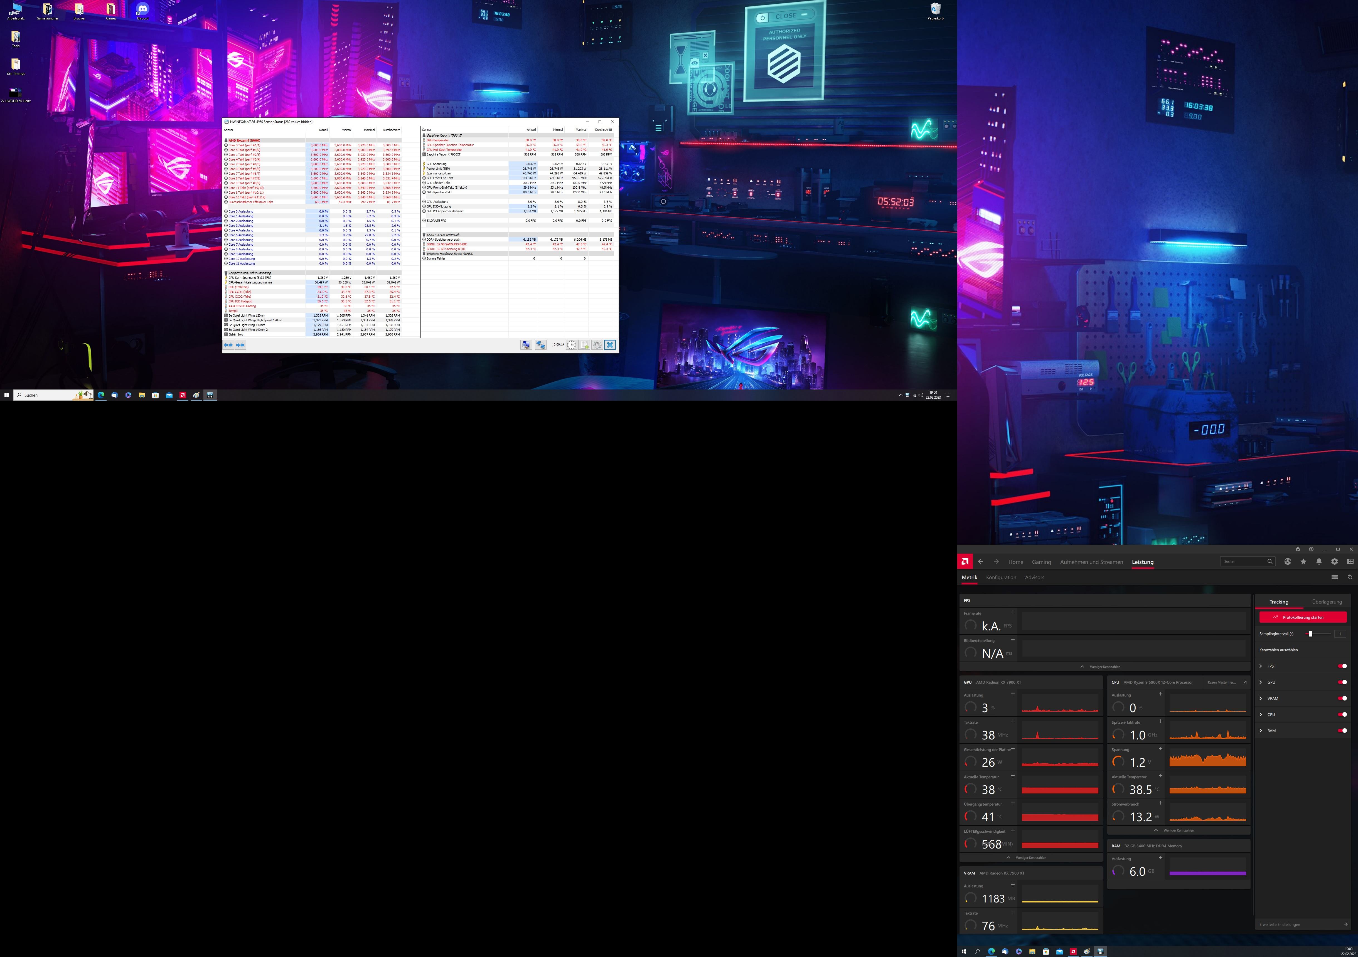The height and width of the screenshot is (957, 1358).
Task: Open HWiNFO sensor settings gear
Action: pyautogui.click(x=597, y=345)
